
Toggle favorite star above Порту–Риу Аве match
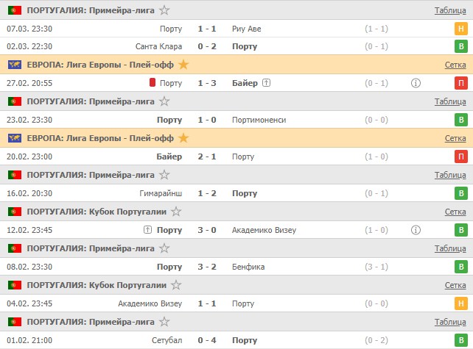(x=164, y=10)
